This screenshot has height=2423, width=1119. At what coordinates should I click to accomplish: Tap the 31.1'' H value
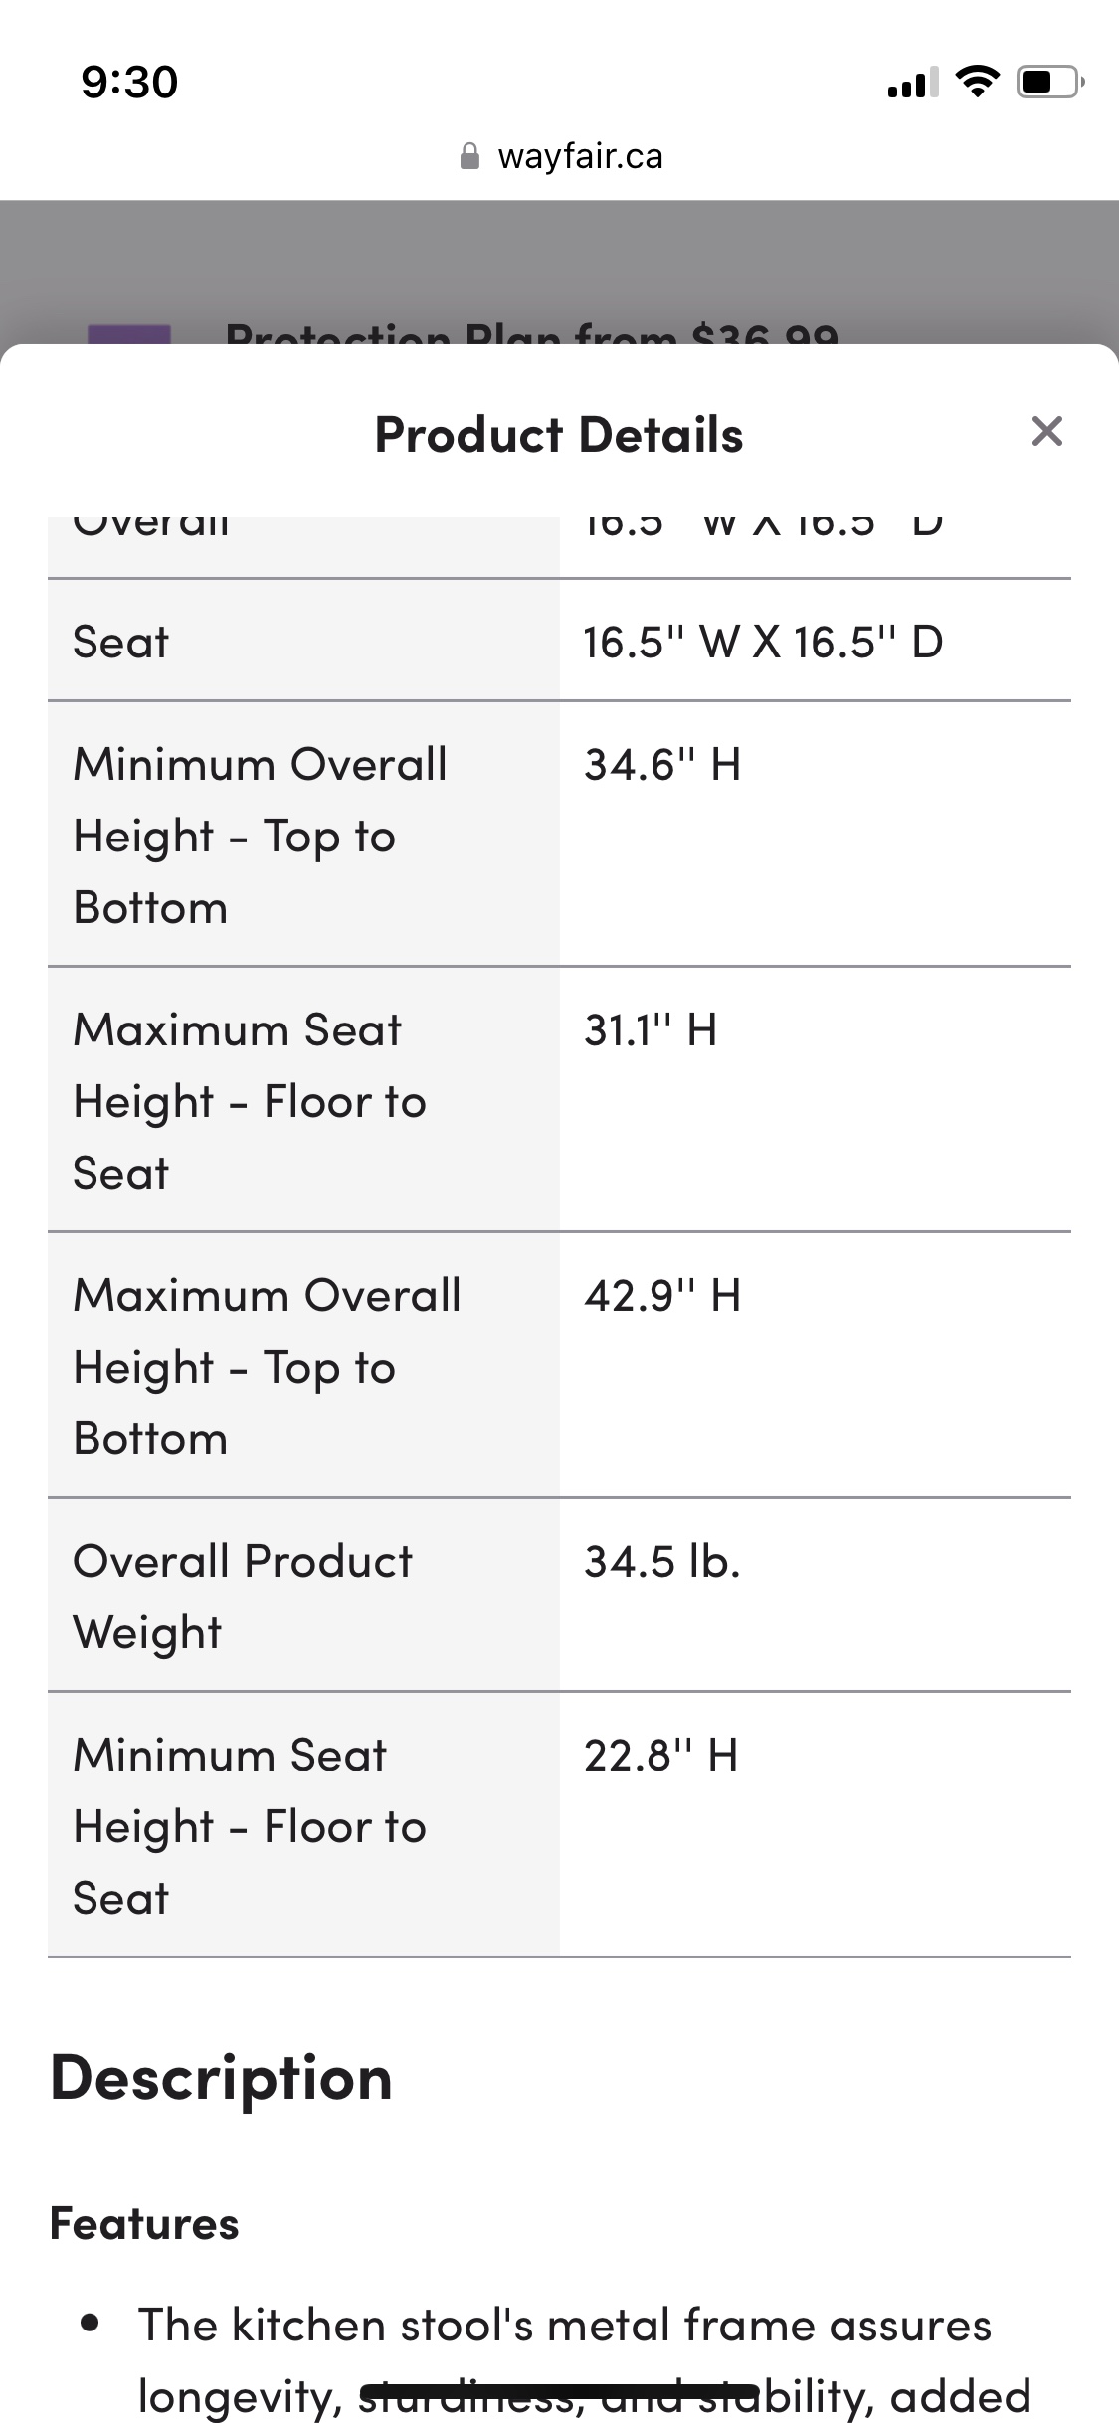point(651,1030)
